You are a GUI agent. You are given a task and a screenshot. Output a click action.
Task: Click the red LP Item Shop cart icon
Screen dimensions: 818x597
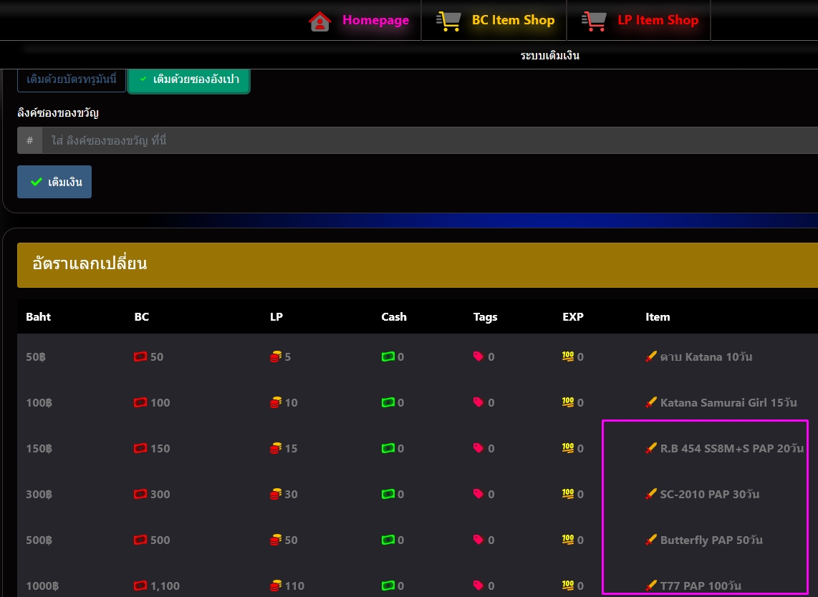594,21
